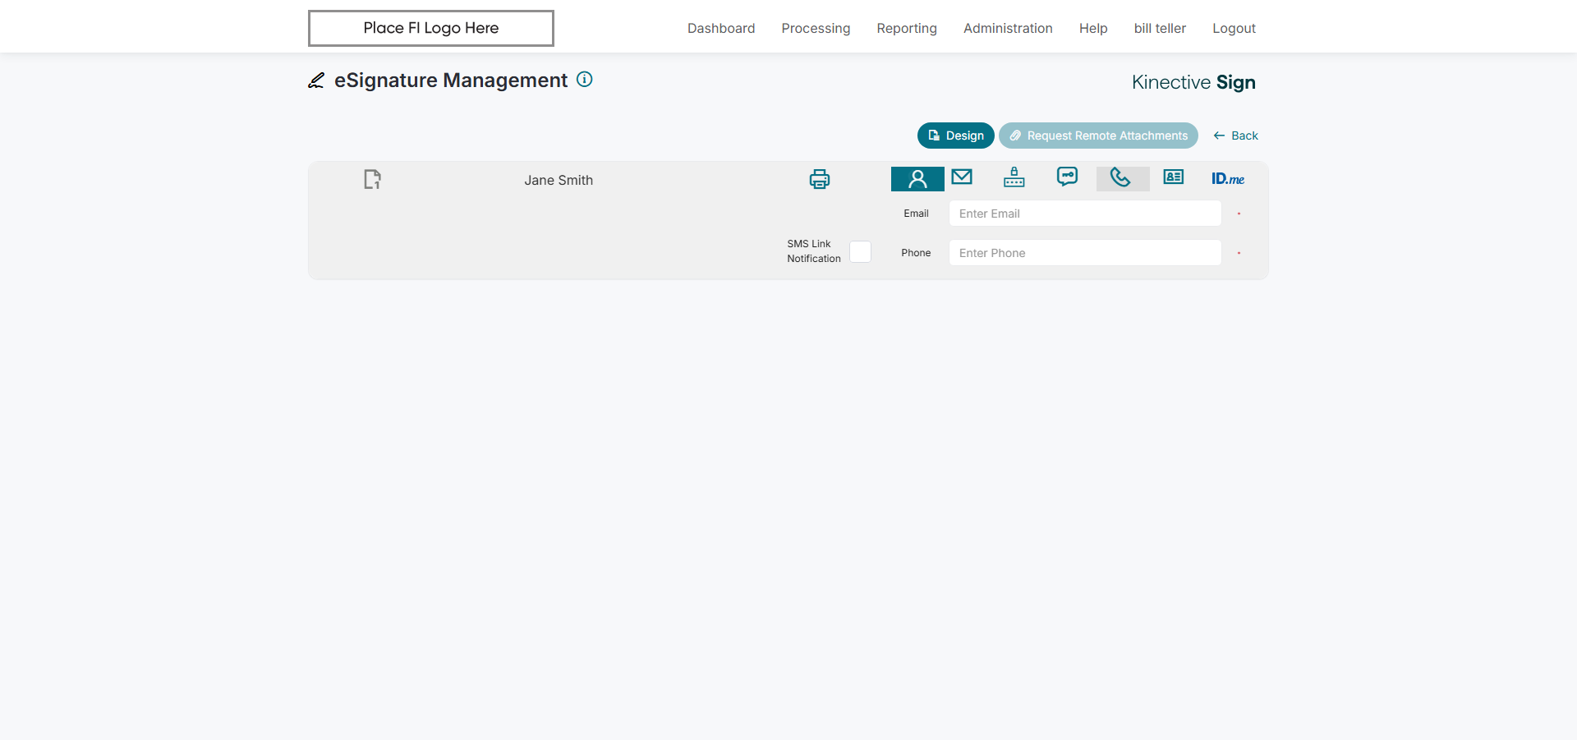
Task: Click the Logout link
Action: tap(1234, 28)
